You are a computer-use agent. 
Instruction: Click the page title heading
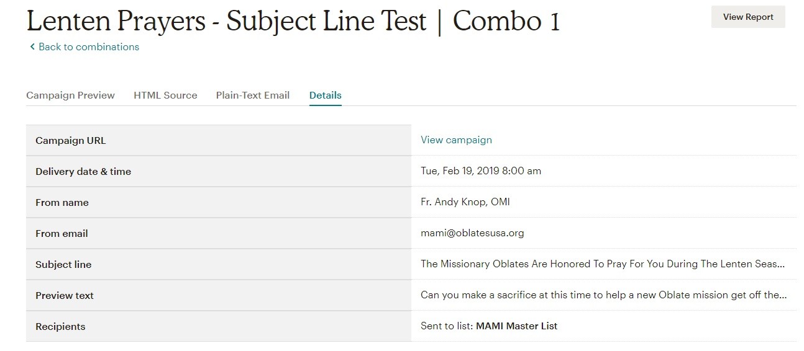(293, 21)
